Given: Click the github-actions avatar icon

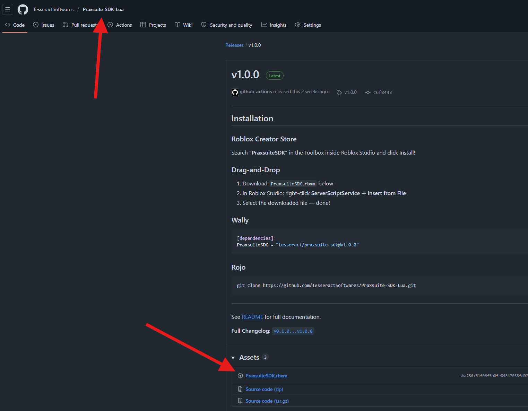Looking at the screenshot, I should pos(235,92).
